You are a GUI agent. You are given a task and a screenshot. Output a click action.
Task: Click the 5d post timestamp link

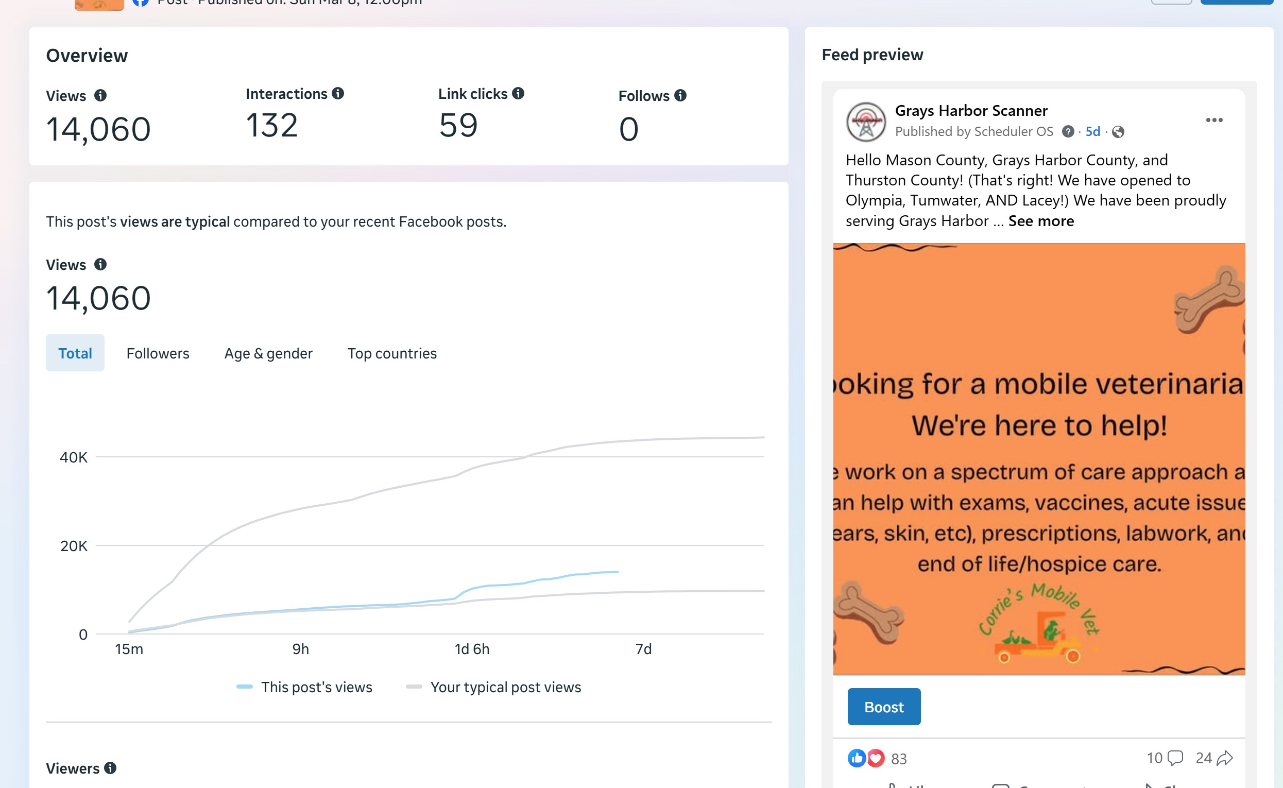point(1093,132)
